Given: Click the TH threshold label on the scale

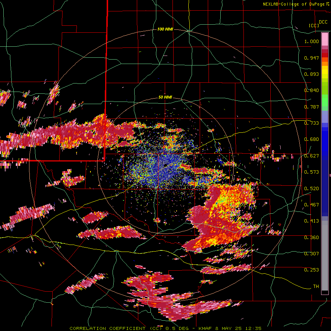Looking at the screenshot, I should pyautogui.click(x=316, y=286).
